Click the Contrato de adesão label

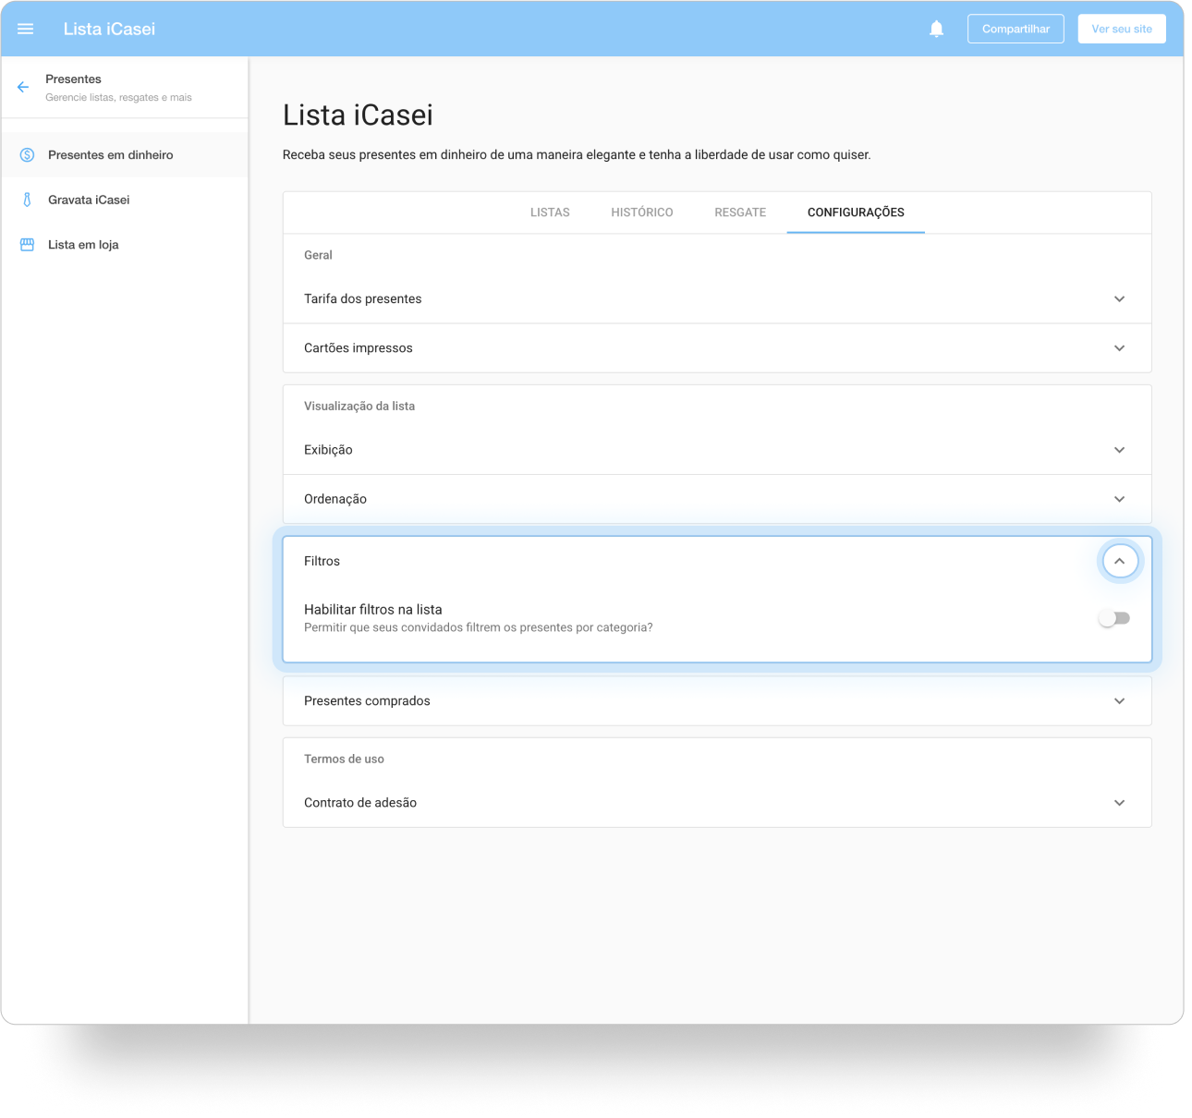[x=360, y=803]
